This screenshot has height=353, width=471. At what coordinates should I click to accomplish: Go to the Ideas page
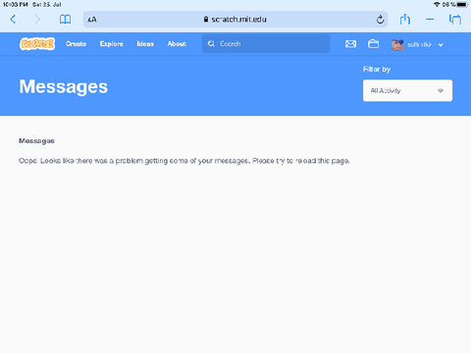pos(145,44)
